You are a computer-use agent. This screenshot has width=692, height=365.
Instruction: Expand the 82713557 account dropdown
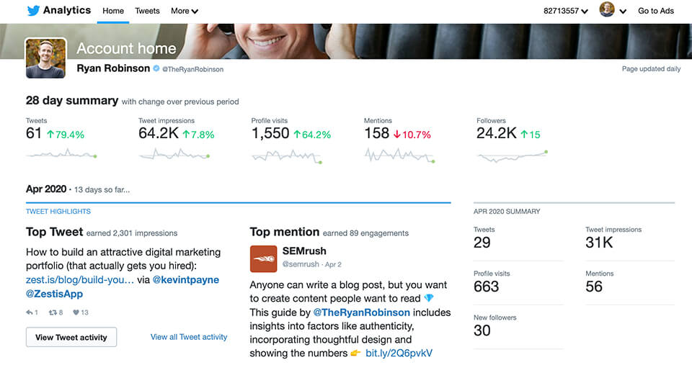pyautogui.click(x=566, y=11)
